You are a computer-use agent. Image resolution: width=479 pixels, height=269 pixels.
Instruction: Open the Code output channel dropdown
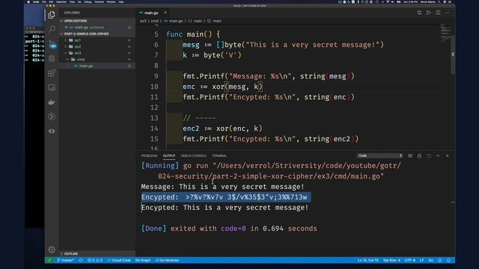tap(379, 155)
